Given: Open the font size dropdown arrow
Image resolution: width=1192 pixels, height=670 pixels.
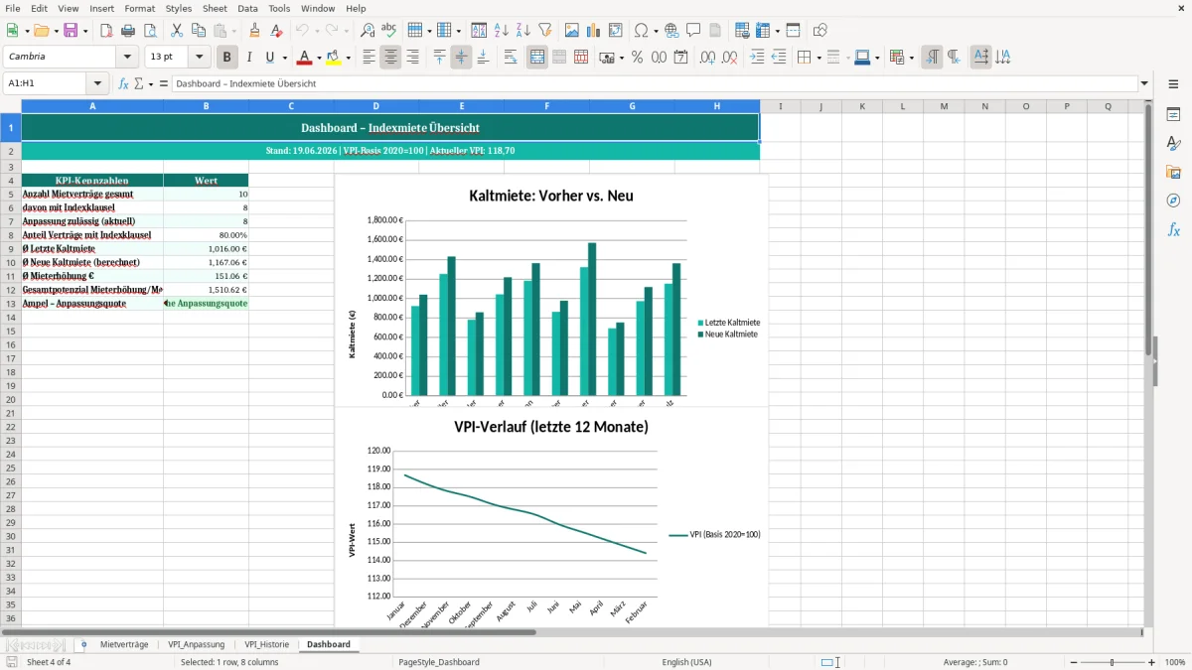Looking at the screenshot, I should [x=200, y=58].
